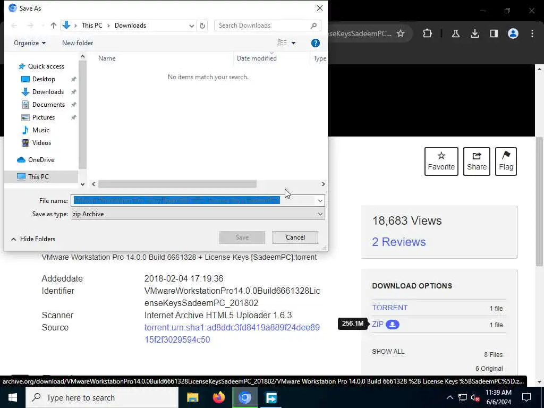Click taskbar Type here to search box
The image size is (544, 408).
tap(102, 397)
